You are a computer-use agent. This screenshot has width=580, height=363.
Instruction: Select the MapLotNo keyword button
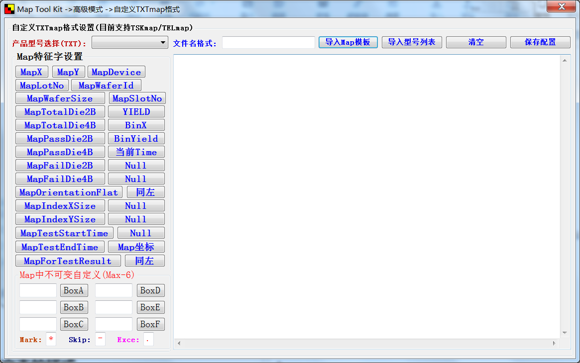(x=41, y=85)
